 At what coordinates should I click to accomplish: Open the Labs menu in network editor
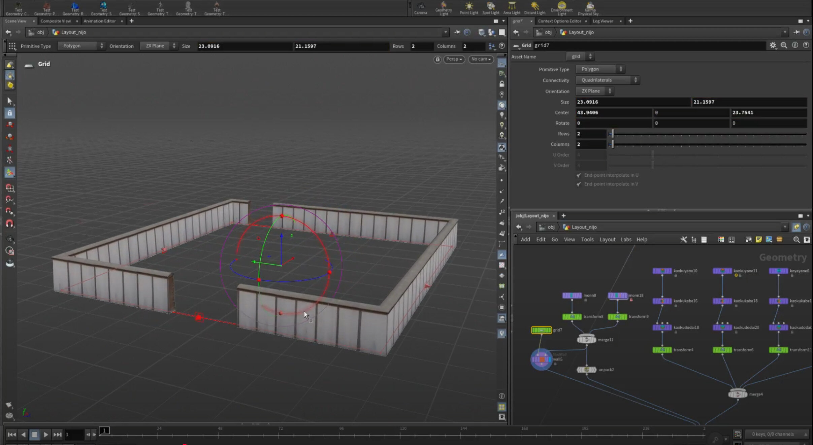coord(626,239)
